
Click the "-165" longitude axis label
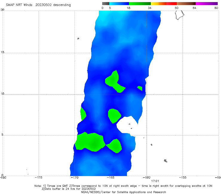(x=110, y=178)
